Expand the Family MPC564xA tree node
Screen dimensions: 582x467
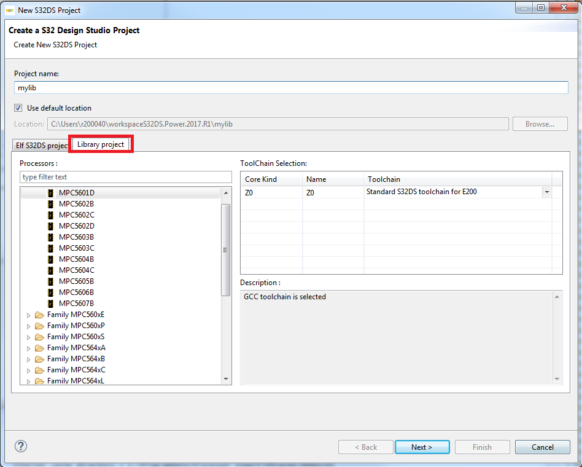(29, 348)
